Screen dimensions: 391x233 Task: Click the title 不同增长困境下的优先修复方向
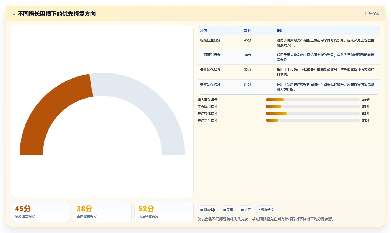coord(56,14)
